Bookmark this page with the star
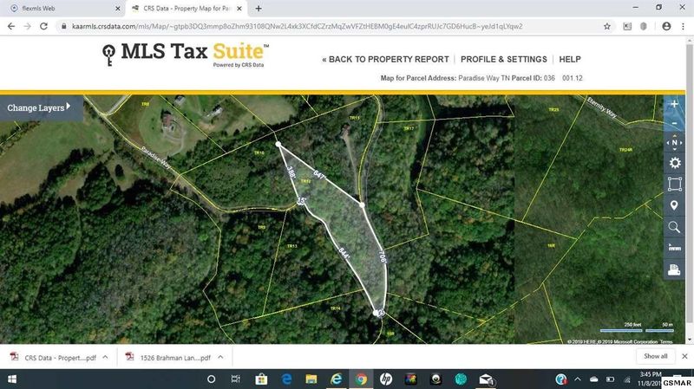The height and width of the screenshot is (389, 694). pyautogui.click(x=607, y=27)
